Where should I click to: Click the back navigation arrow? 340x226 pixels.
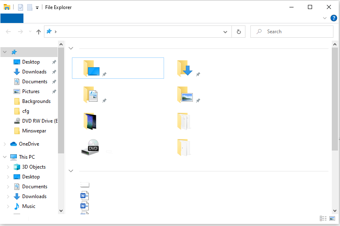[x=8, y=32]
